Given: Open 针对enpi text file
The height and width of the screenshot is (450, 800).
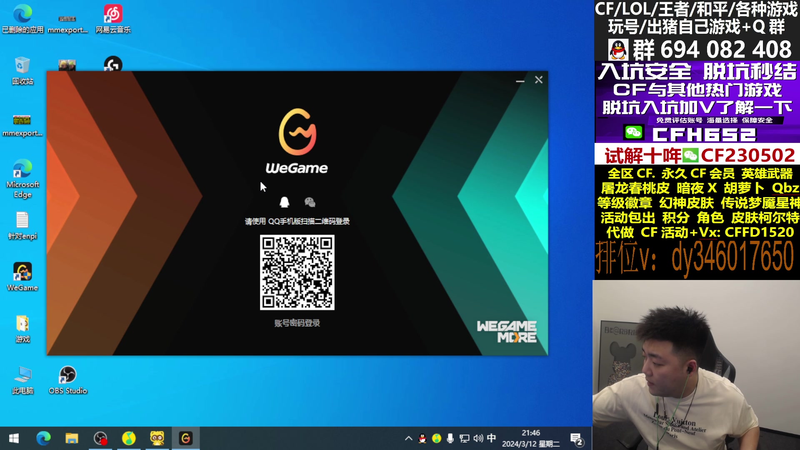Looking at the screenshot, I should (x=22, y=226).
